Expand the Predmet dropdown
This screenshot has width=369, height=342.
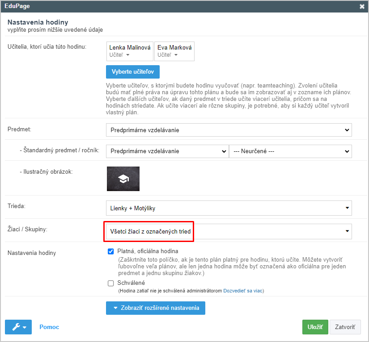click(x=229, y=130)
